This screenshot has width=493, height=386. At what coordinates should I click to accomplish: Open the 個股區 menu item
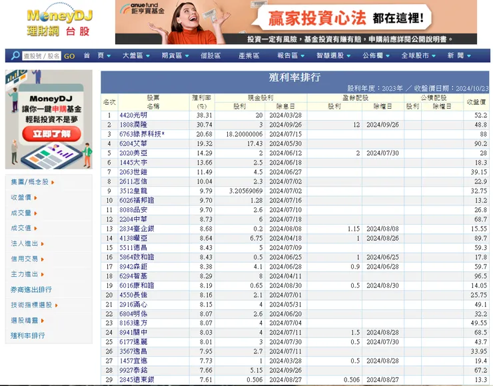pyautogui.click(x=211, y=56)
